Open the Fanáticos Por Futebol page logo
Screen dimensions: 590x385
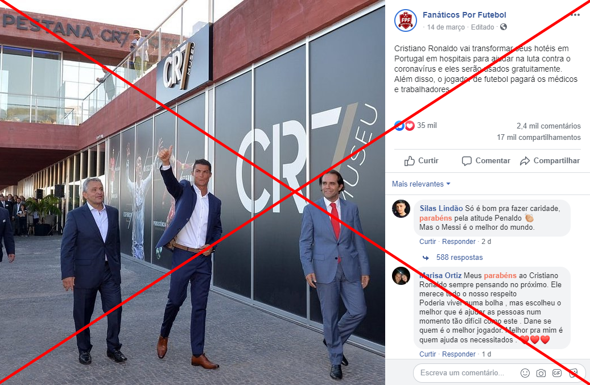click(x=406, y=20)
